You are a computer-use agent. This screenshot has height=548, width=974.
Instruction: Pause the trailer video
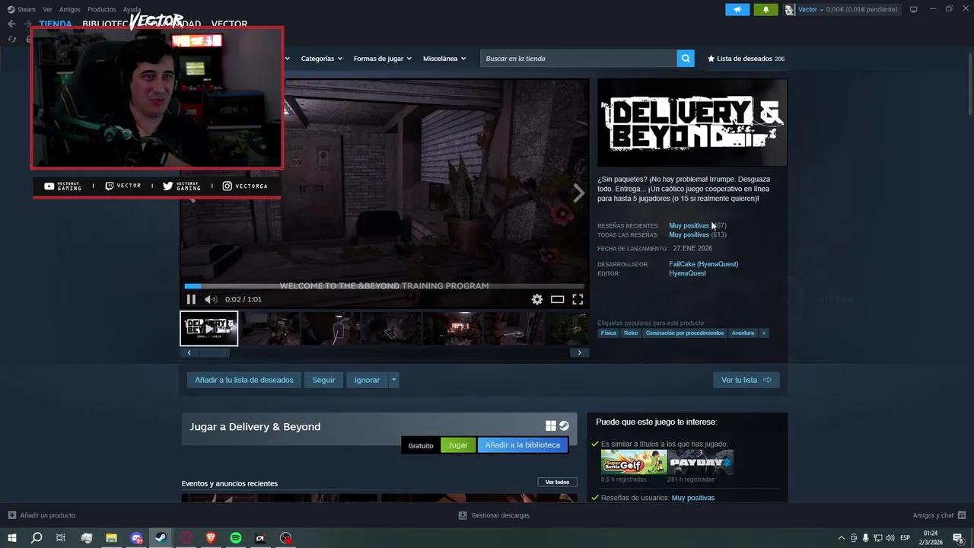pyautogui.click(x=191, y=300)
